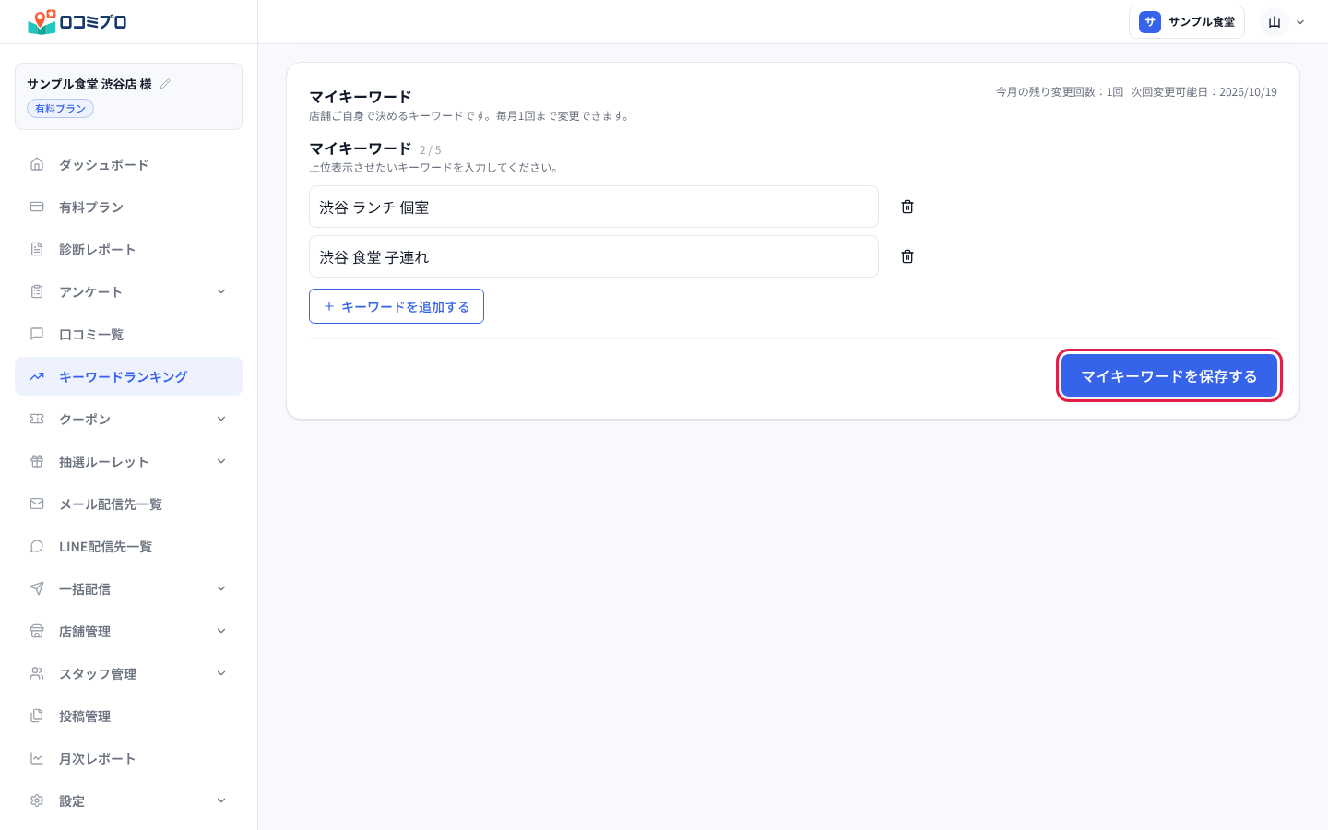Click the 有料プラン card icon
Screen dimensions: 1328x830
(37, 207)
